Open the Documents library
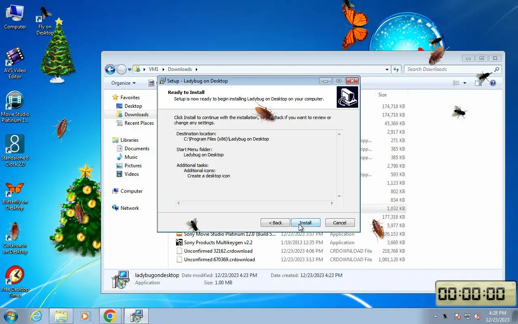Screen dimensions: 518x324 point(137,149)
